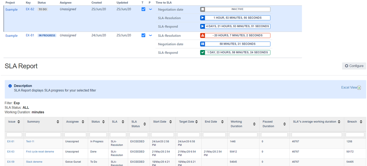Sort report by Issue column arrows
This screenshot has width=367, height=166.
(x=19, y=122)
